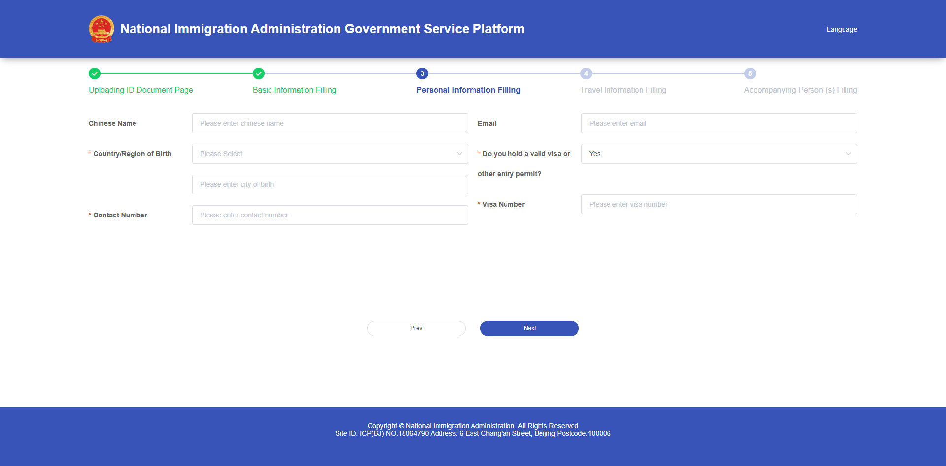Click the platform title heading text
This screenshot has height=466, width=946.
pyautogui.click(x=322, y=29)
